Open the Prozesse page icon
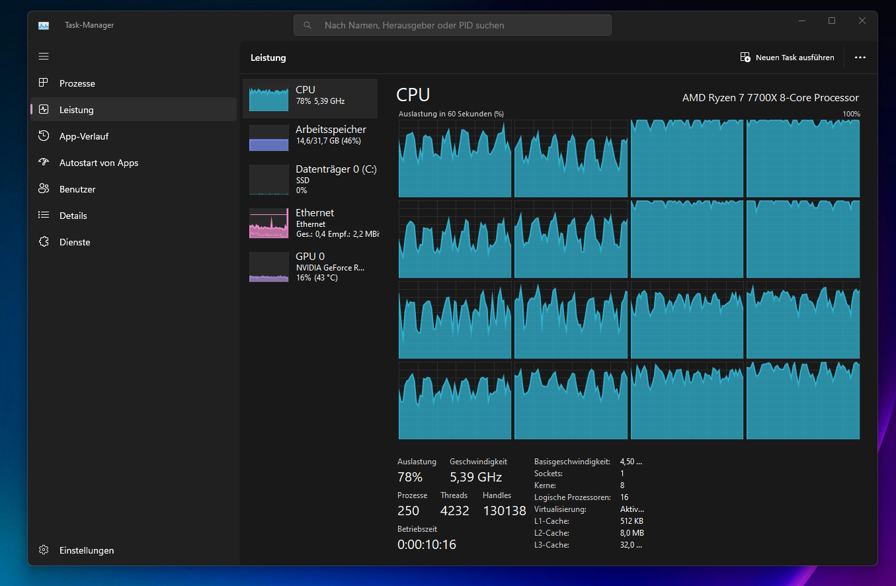 click(x=44, y=83)
